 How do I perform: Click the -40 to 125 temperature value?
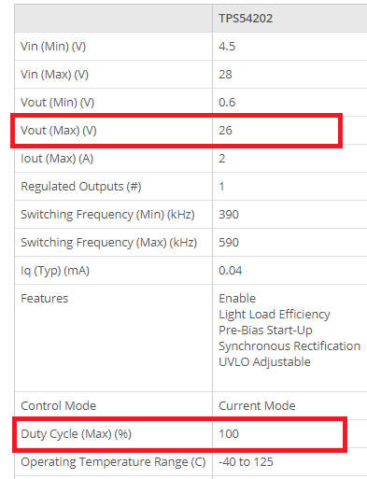(246, 462)
